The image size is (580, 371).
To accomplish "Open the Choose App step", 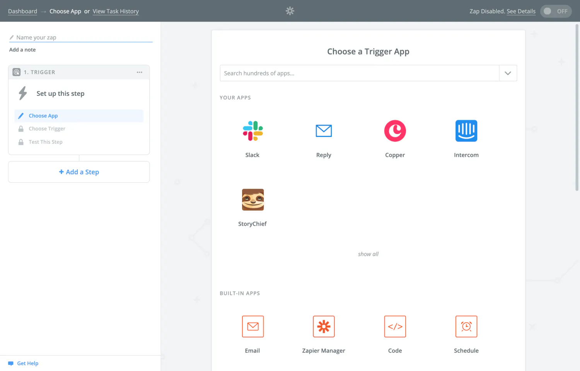I will click(79, 116).
